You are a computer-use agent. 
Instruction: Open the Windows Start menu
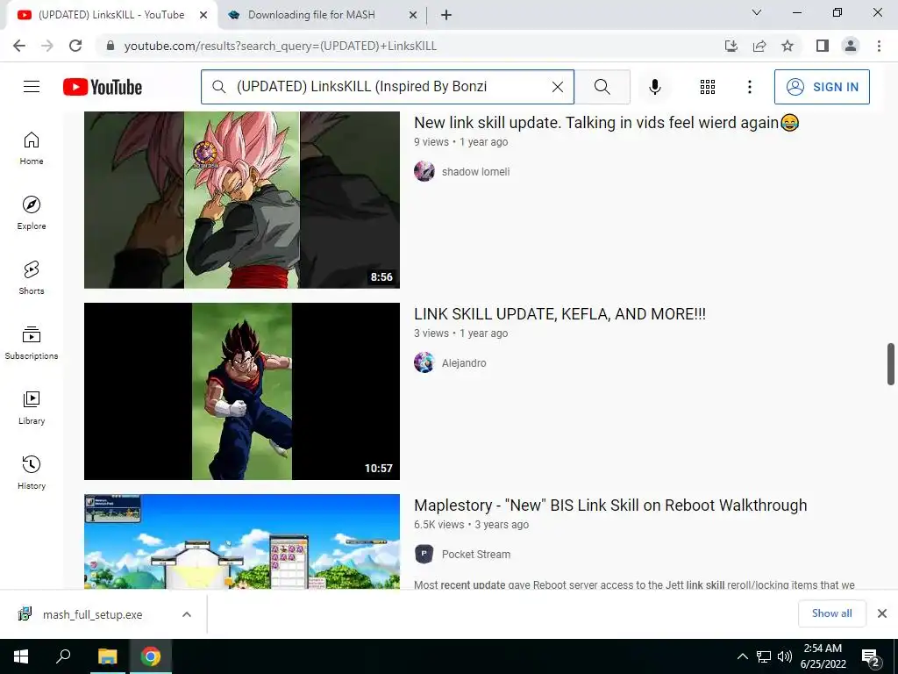[x=21, y=656]
